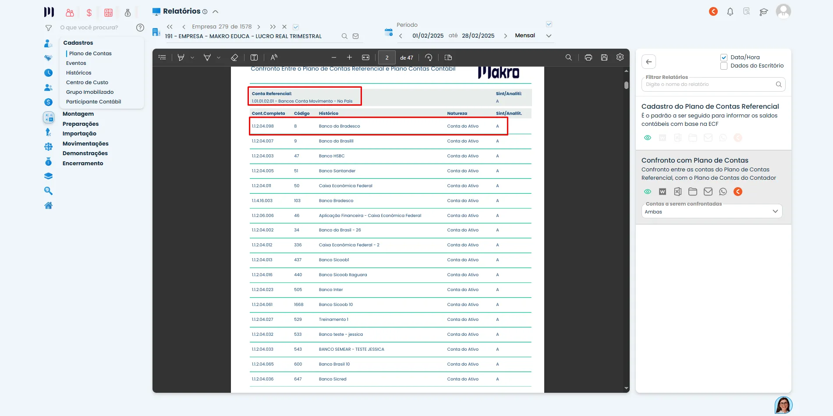Click the red dollar sign icon at top

point(89,13)
